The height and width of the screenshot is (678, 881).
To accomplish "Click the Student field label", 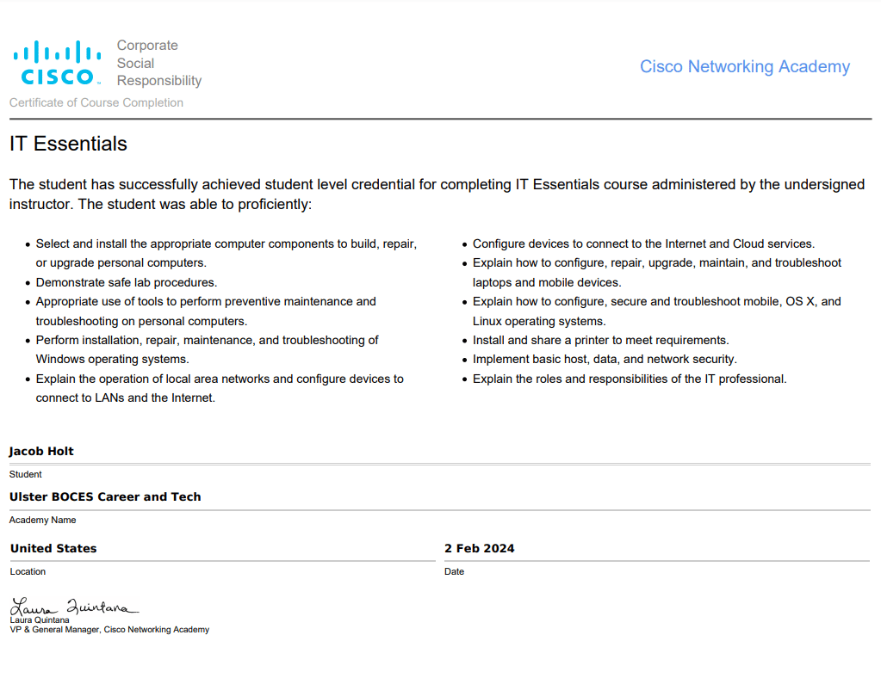I will pyautogui.click(x=26, y=474).
